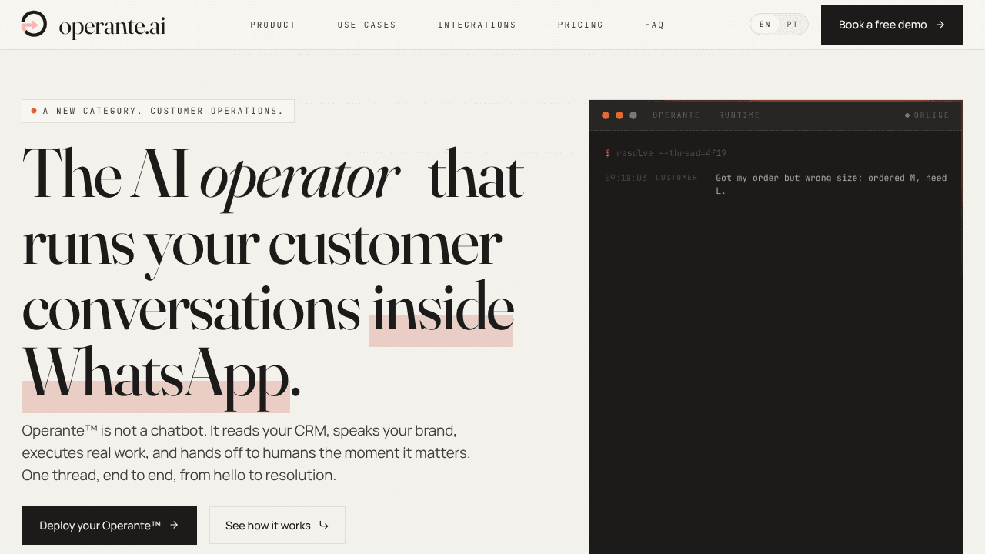Click the highlighted 'WhatsApp.' headline word
The image size is (985, 554).
pos(161,377)
